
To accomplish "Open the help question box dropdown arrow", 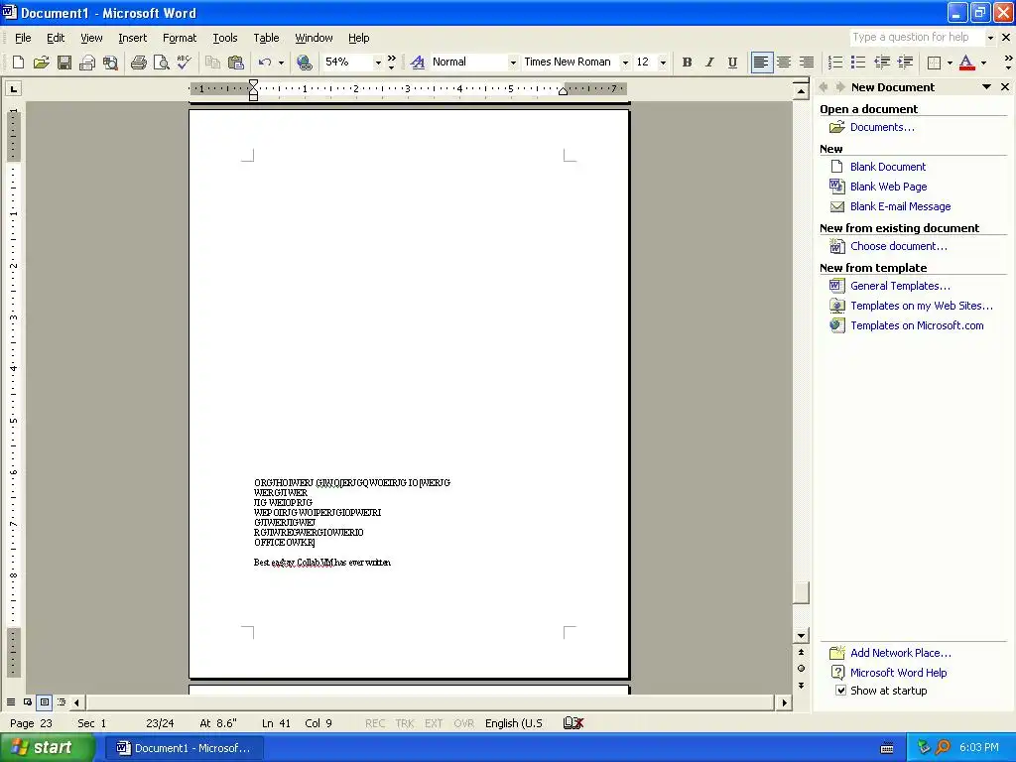I will 990,38.
